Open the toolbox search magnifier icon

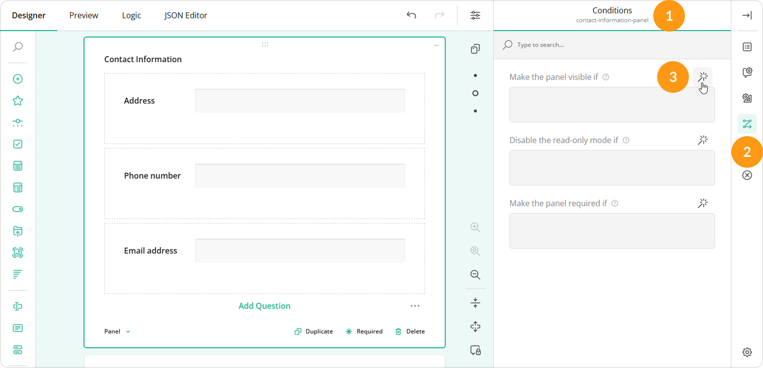[17, 46]
